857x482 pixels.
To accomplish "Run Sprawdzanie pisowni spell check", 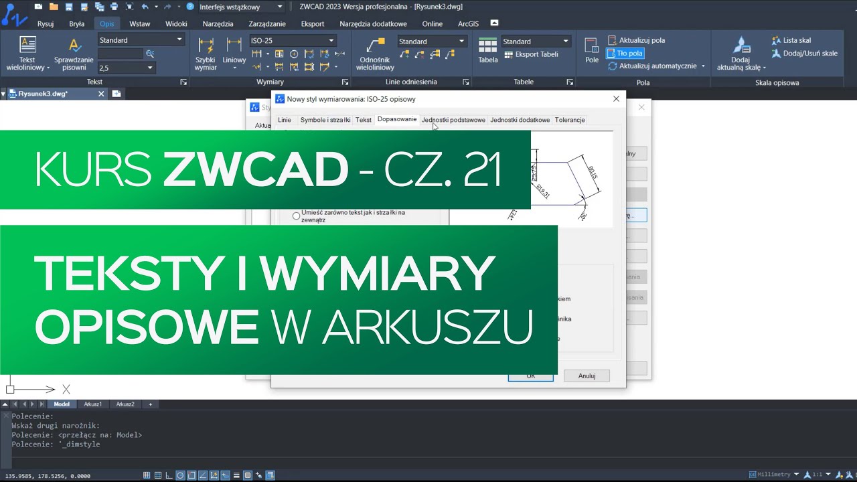I will pos(74,54).
